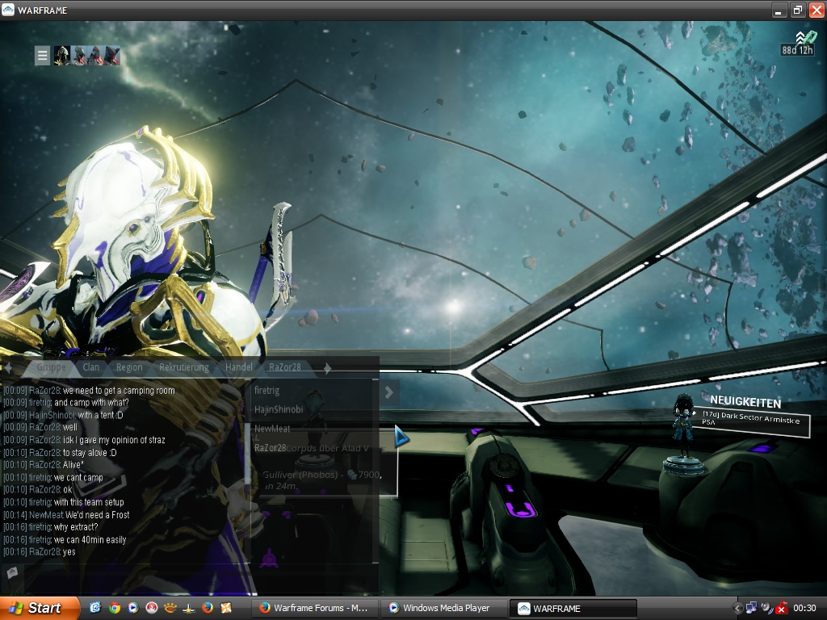
Task: Switch to the Rekrutierung chat tab
Action: (x=184, y=367)
